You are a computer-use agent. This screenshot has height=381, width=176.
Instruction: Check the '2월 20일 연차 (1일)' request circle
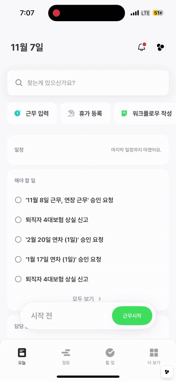18,240
